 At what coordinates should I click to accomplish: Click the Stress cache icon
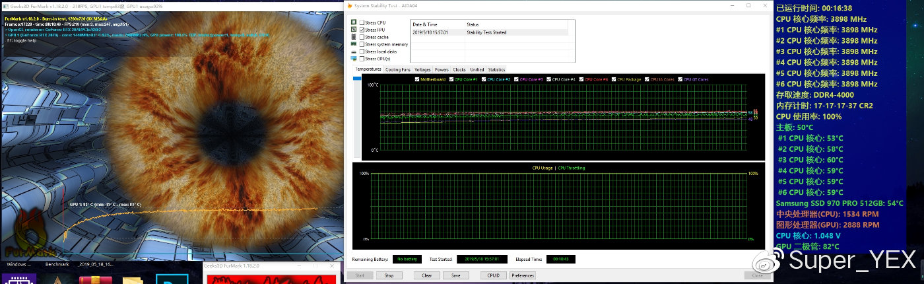point(354,38)
